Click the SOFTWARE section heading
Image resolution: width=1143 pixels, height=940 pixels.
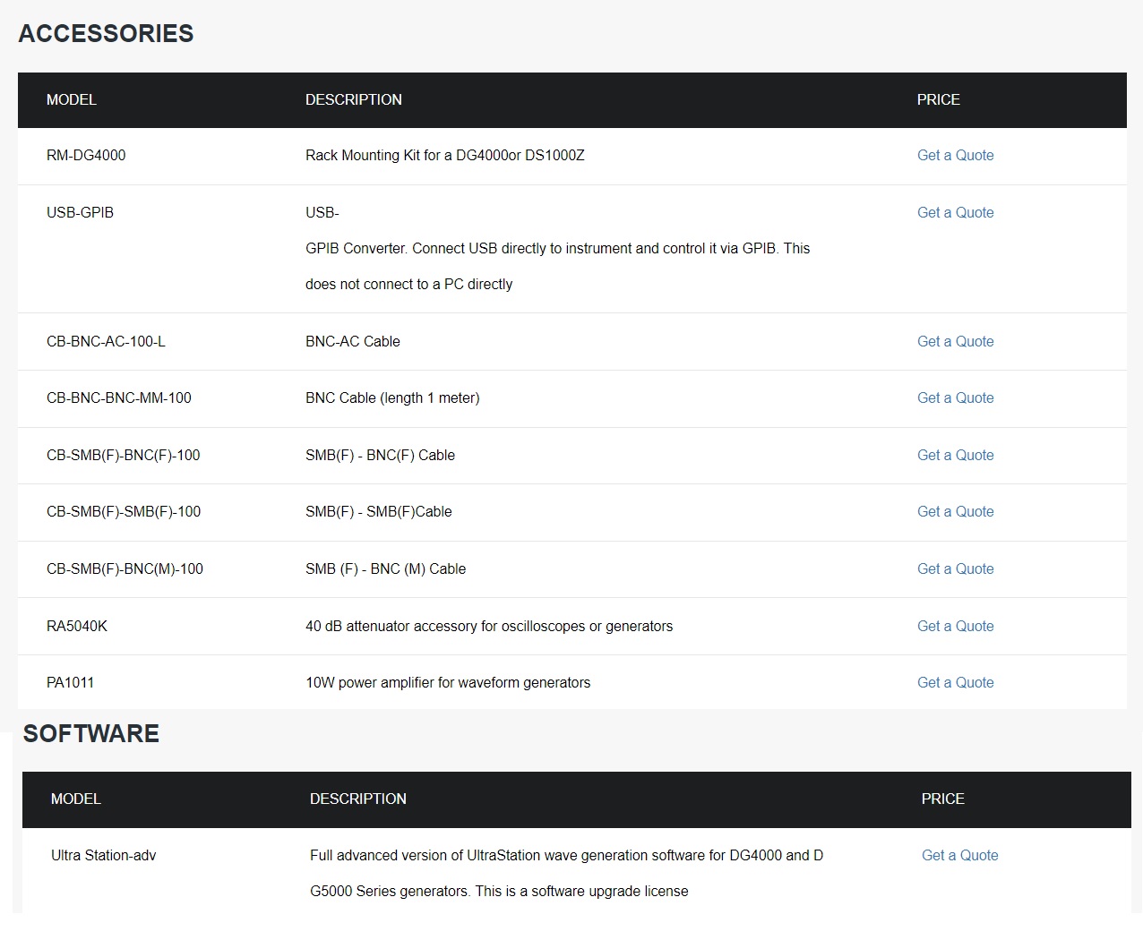[x=91, y=733]
